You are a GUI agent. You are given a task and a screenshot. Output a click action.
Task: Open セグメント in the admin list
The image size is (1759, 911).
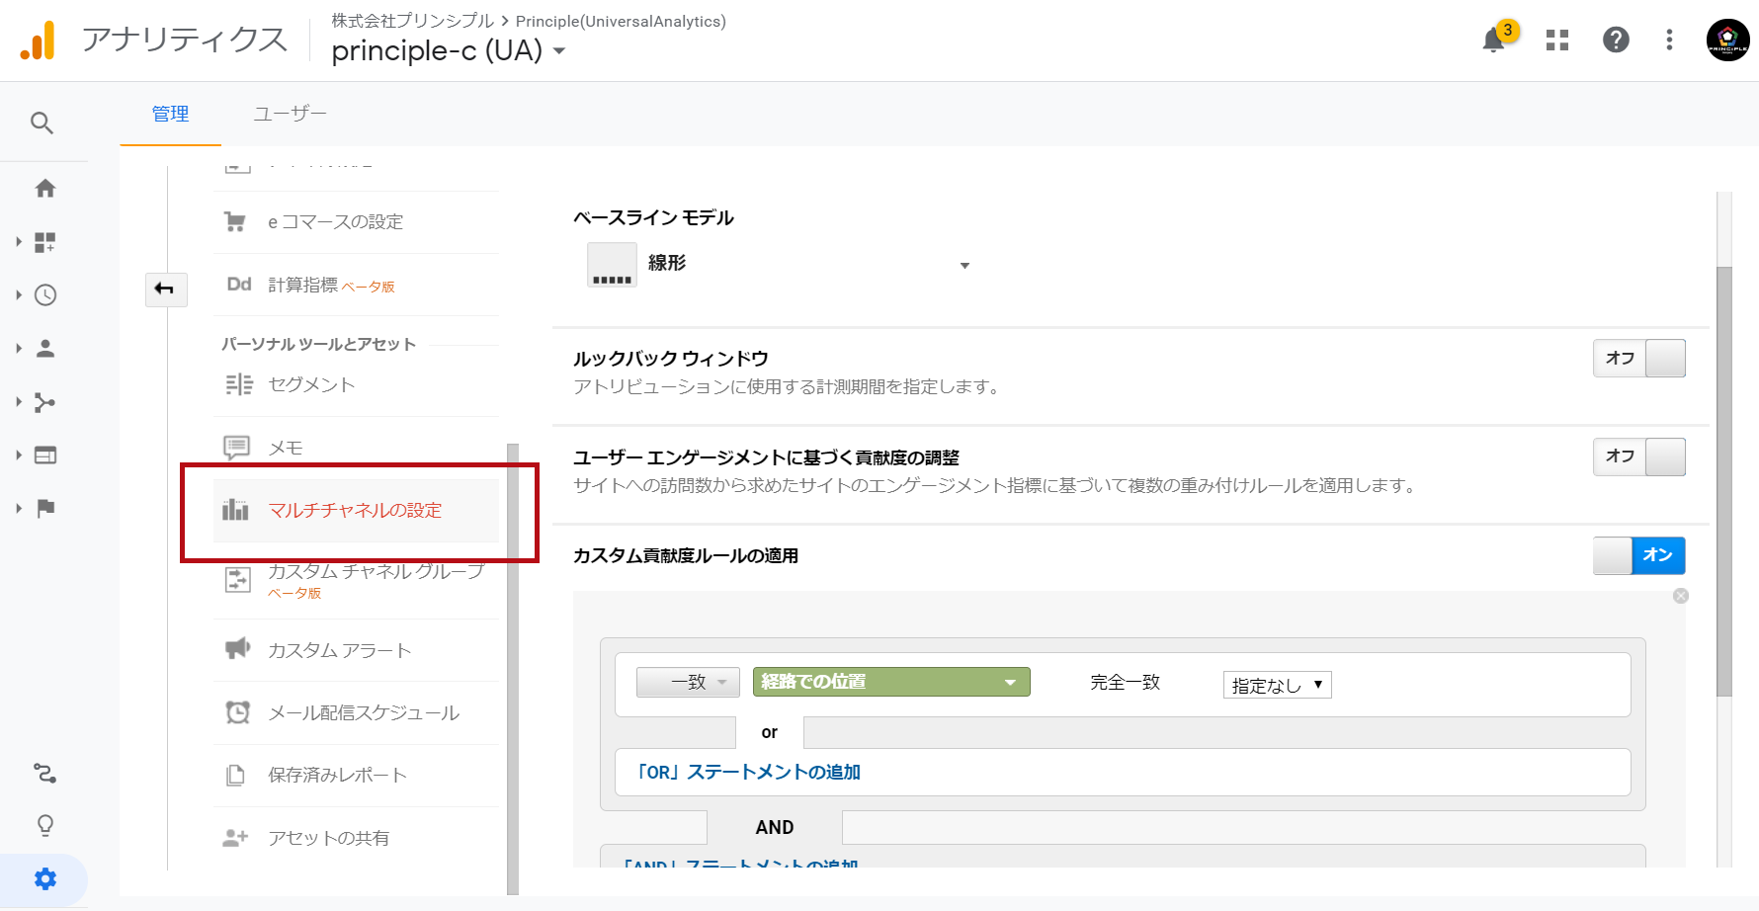(x=311, y=385)
